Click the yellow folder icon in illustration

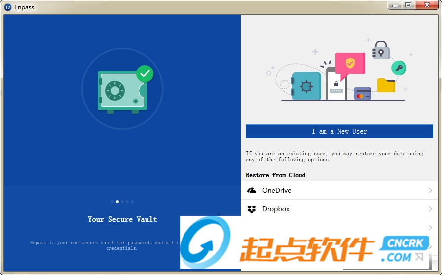point(386,85)
